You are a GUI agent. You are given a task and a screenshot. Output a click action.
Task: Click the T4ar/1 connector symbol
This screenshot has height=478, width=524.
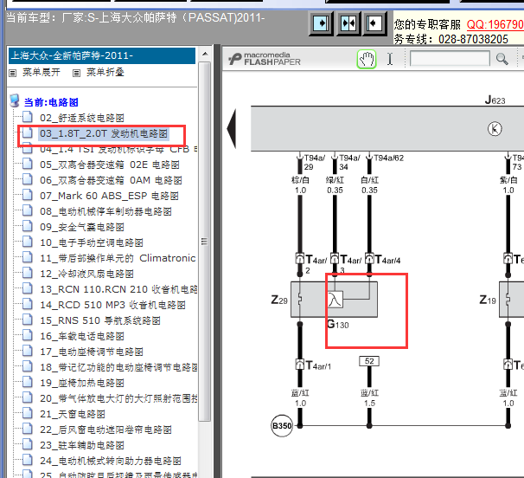pyautogui.click(x=300, y=365)
